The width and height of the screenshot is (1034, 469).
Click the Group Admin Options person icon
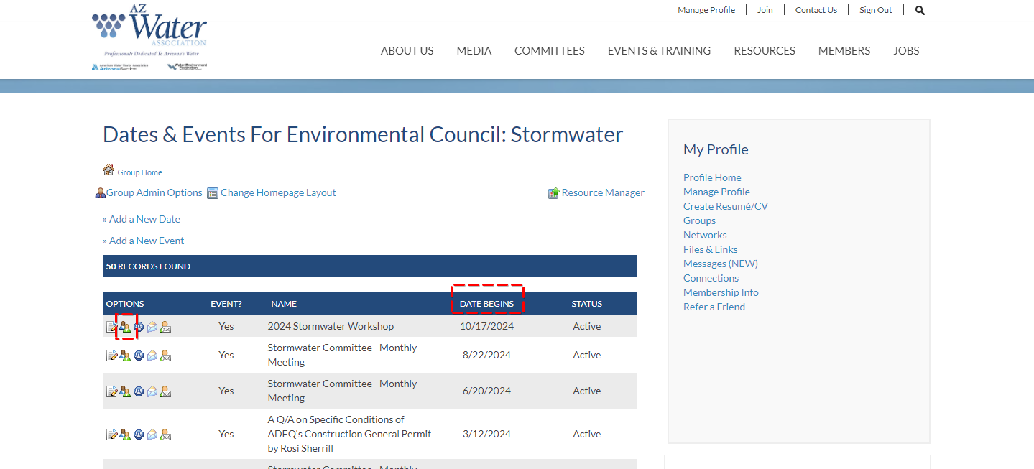pos(101,193)
